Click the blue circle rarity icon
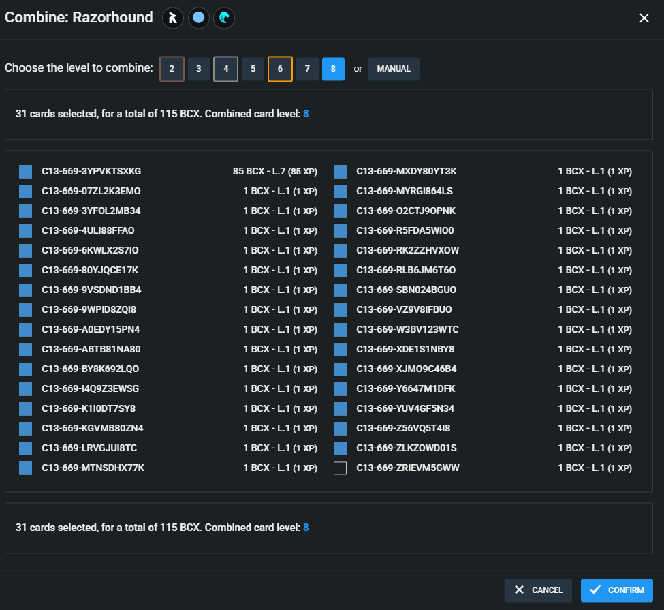The image size is (664, 610). coord(198,18)
